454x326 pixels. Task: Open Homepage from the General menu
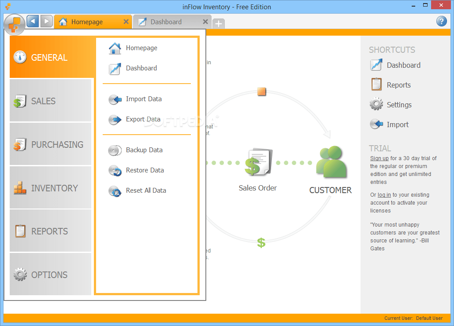coord(141,48)
